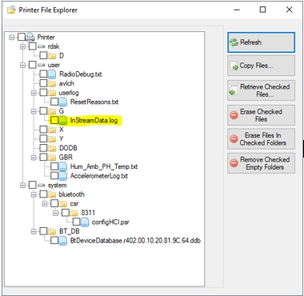The image size is (304, 296).
Task: Collapse the GBR folder node
Action: [34, 158]
